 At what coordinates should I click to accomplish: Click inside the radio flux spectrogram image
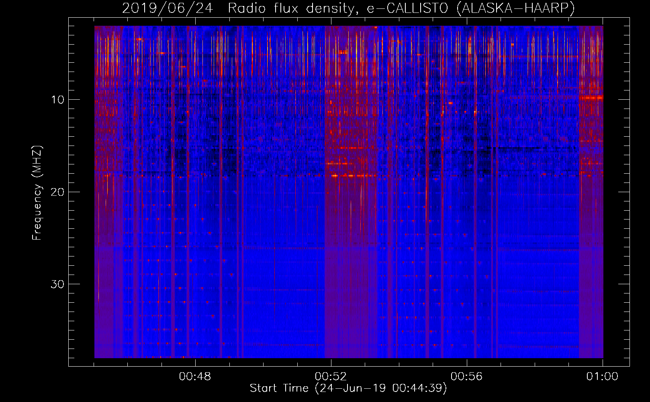(x=349, y=192)
